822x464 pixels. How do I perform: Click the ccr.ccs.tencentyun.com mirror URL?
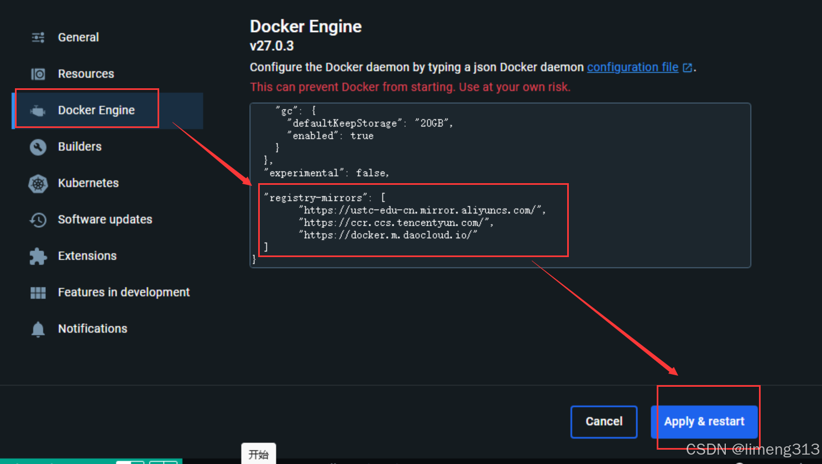click(396, 223)
